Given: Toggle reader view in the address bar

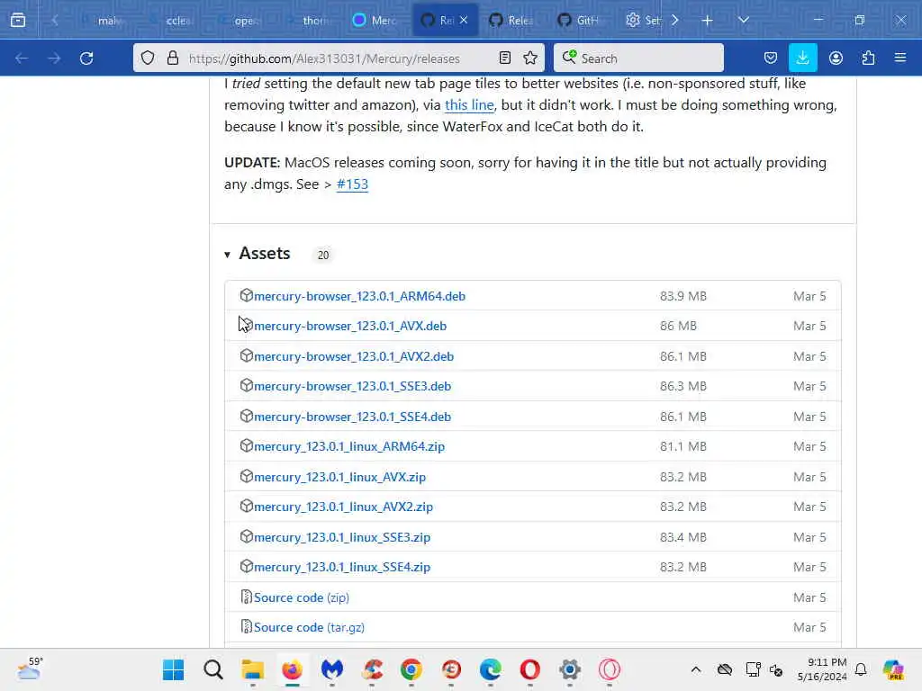Looking at the screenshot, I should (504, 58).
